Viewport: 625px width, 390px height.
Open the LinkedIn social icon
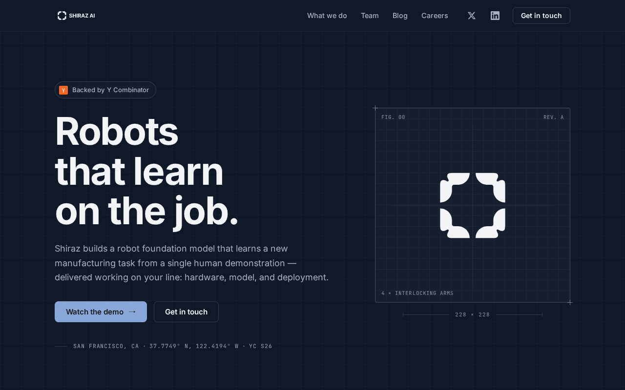point(495,16)
